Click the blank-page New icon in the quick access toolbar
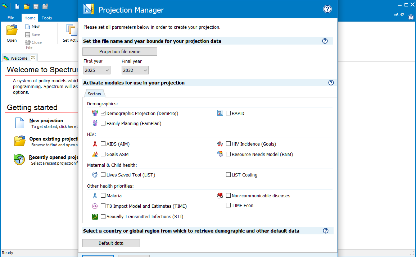 pyautogui.click(x=17, y=6)
